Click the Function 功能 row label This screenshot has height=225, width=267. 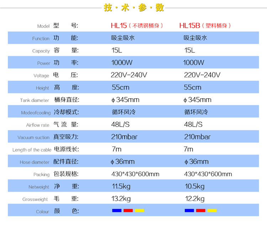click(x=55, y=38)
